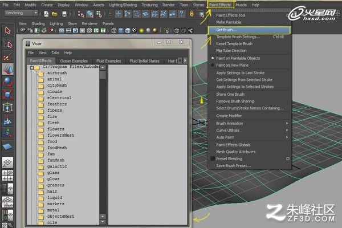Enable Select by Hierarchy mode
Viewport: 342px width, 228px height.
[x=81, y=14]
